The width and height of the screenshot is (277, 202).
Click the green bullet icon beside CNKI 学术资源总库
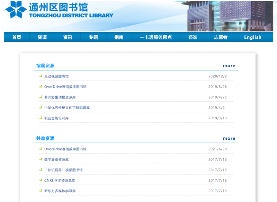point(41,181)
